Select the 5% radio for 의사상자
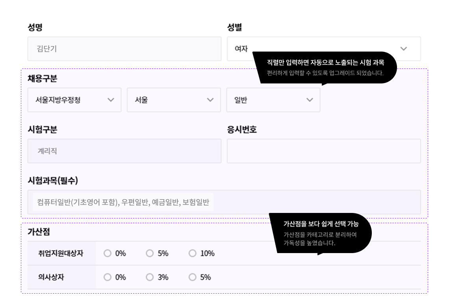 point(192,277)
